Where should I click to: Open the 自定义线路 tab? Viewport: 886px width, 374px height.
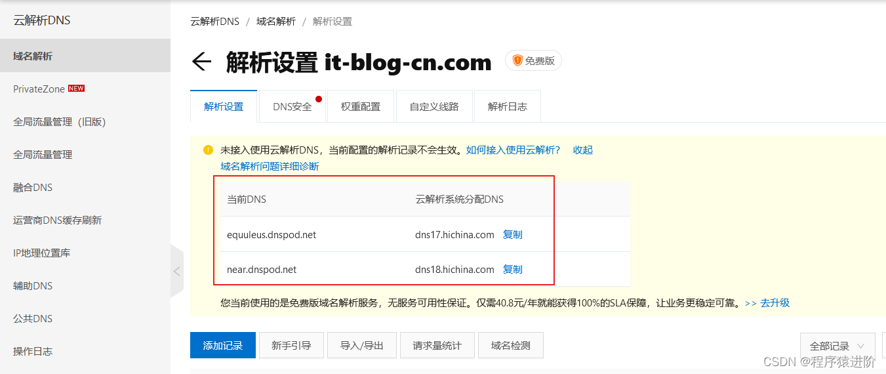[x=434, y=106]
